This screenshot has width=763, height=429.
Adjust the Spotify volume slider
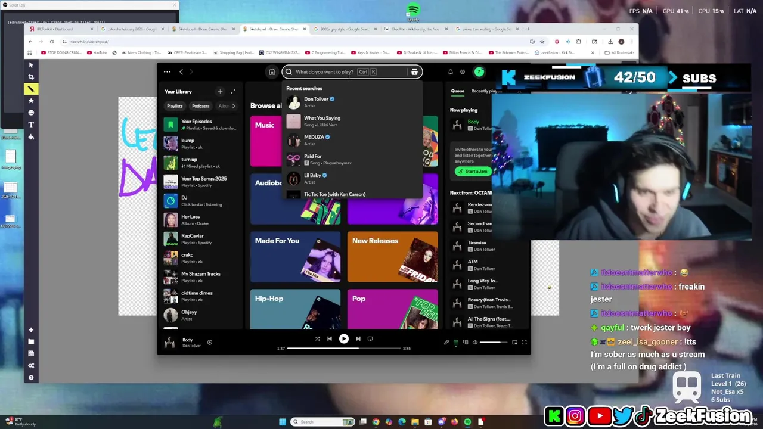click(x=494, y=342)
